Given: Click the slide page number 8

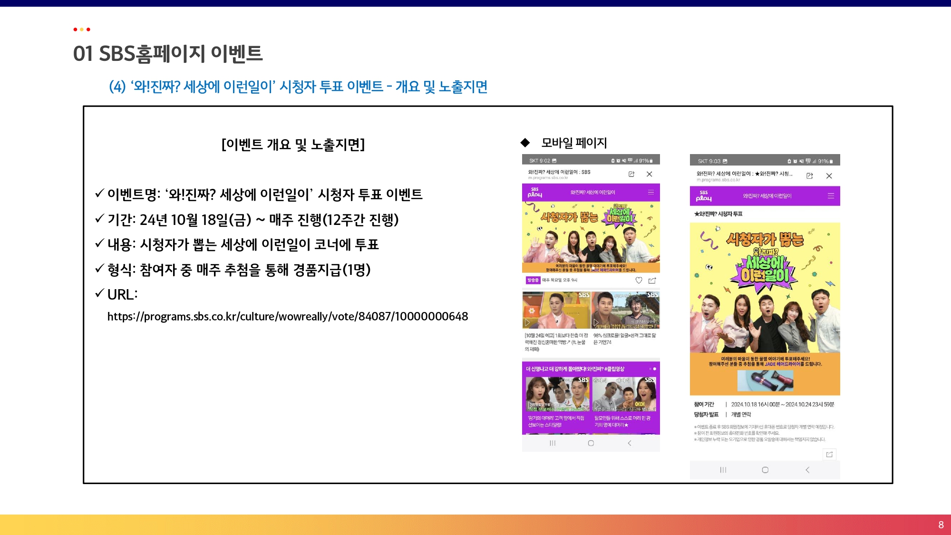Looking at the screenshot, I should 941,525.
